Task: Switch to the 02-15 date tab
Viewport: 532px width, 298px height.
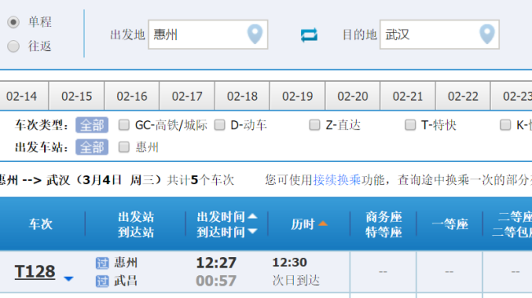Action: pyautogui.click(x=77, y=96)
